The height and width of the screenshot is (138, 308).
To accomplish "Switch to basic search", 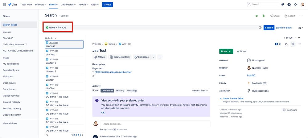I will point(283,28).
